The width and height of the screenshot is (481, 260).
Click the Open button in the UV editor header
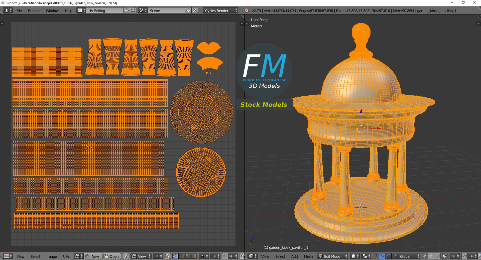coord(112,256)
